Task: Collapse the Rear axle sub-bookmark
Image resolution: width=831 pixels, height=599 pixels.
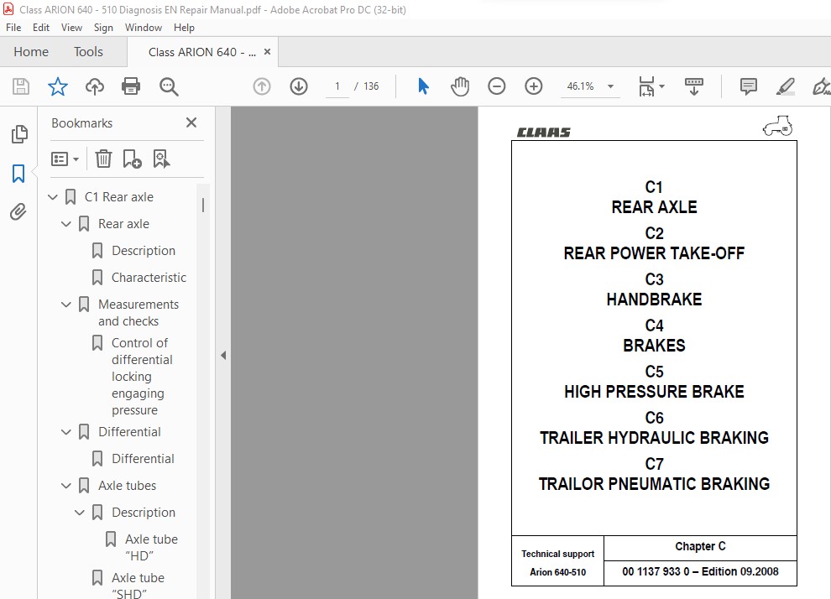Action: tap(65, 224)
